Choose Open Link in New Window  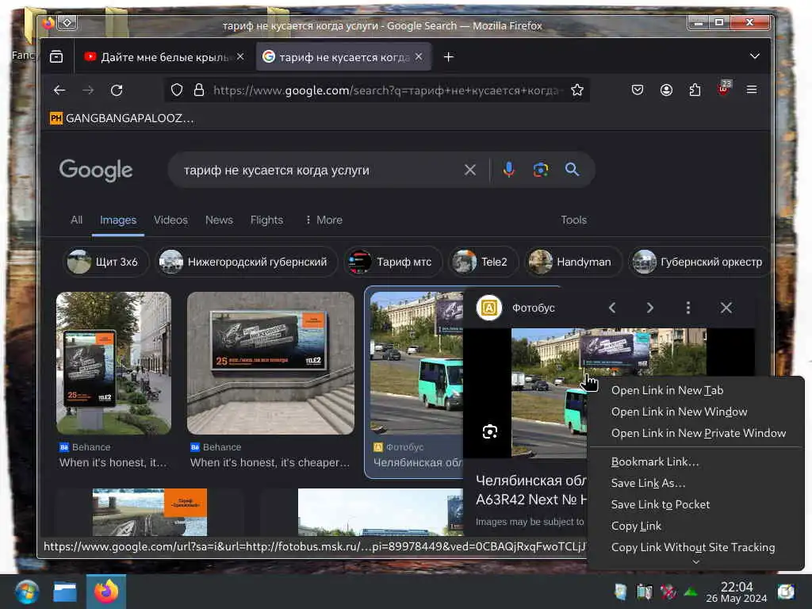(695, 412)
